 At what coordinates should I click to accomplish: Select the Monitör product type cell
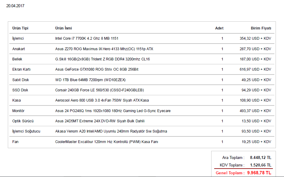[x=18, y=111]
